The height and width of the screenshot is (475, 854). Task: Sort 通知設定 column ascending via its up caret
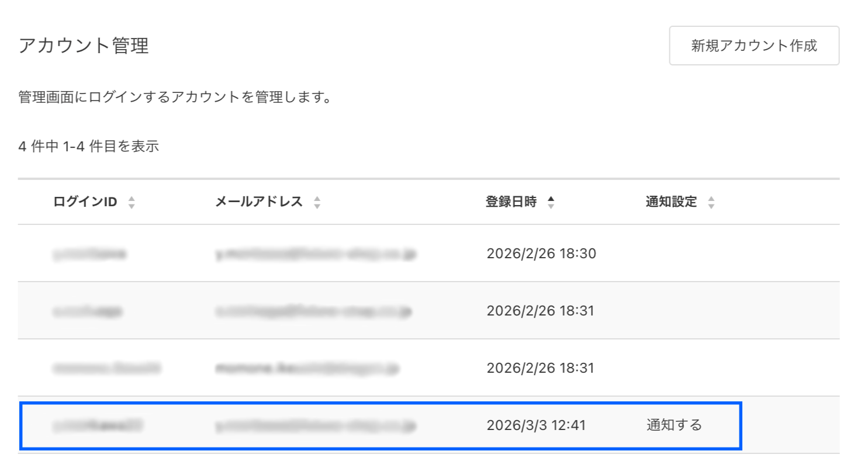[x=711, y=199]
